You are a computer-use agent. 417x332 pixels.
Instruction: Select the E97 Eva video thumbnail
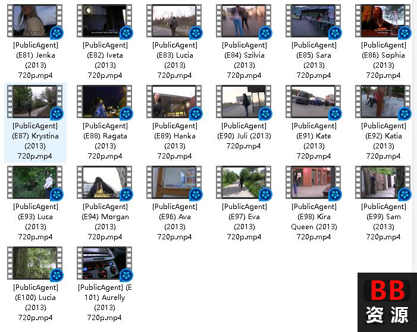tap(244, 182)
